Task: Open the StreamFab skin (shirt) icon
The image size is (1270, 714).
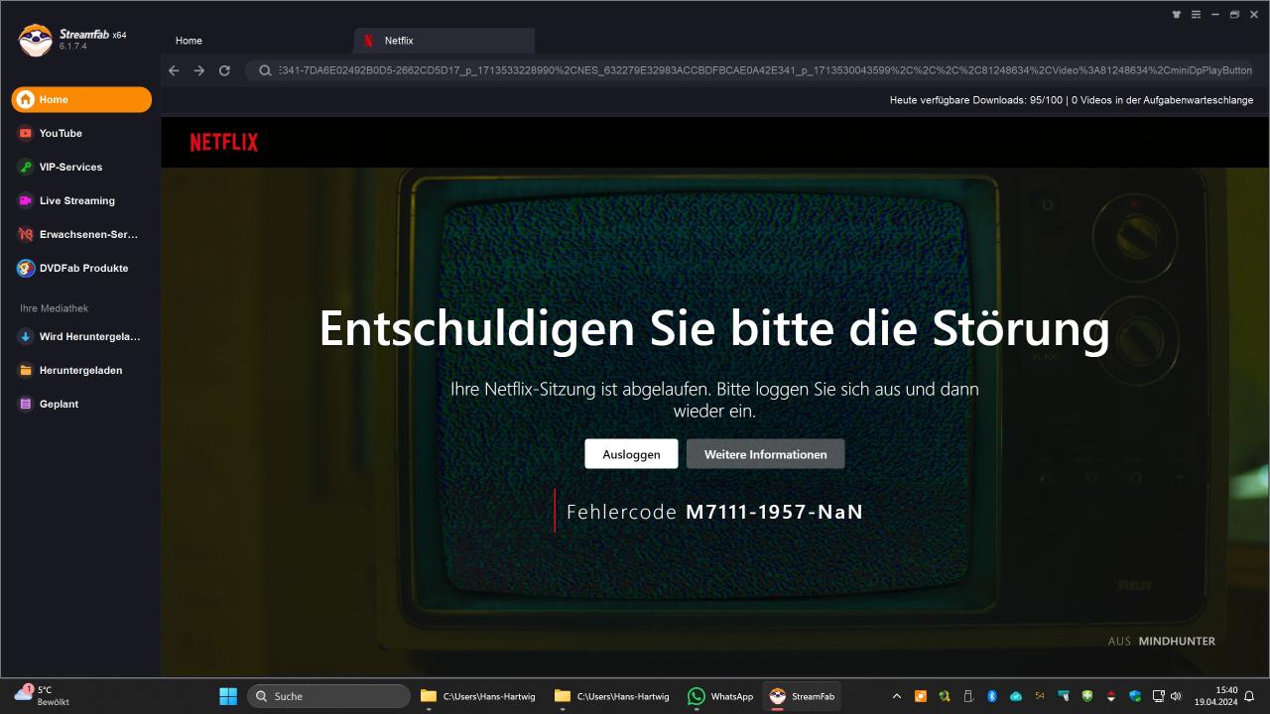Action: (1177, 15)
